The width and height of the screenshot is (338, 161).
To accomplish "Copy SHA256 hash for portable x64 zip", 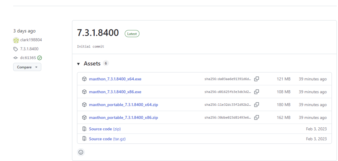I will [257, 105].
